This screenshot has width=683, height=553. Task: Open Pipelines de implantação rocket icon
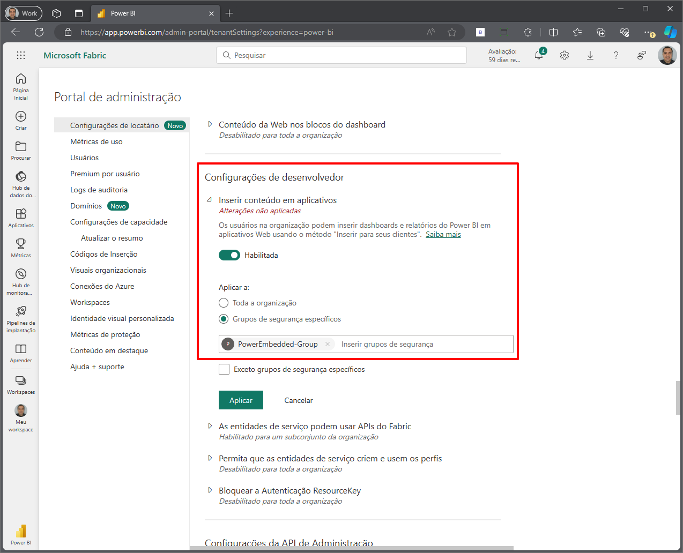(x=21, y=311)
